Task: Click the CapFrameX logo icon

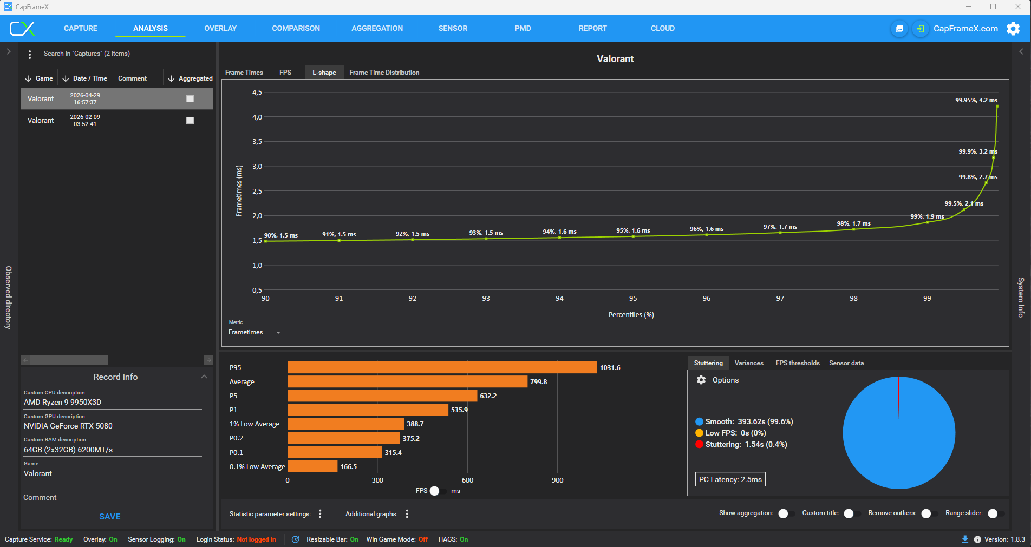Action: pyautogui.click(x=22, y=28)
